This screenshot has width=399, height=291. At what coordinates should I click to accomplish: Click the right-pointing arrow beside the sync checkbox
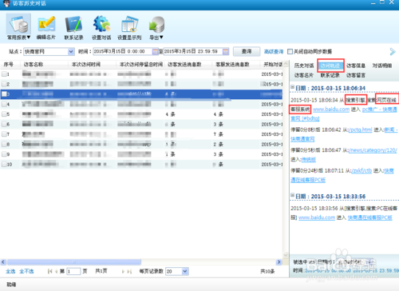(393, 51)
